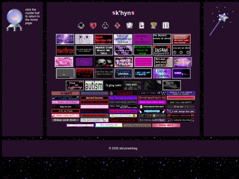239x179 pixels.
Task: Click the 'Bite me. :)' blinkie
Action: click(x=181, y=107)
